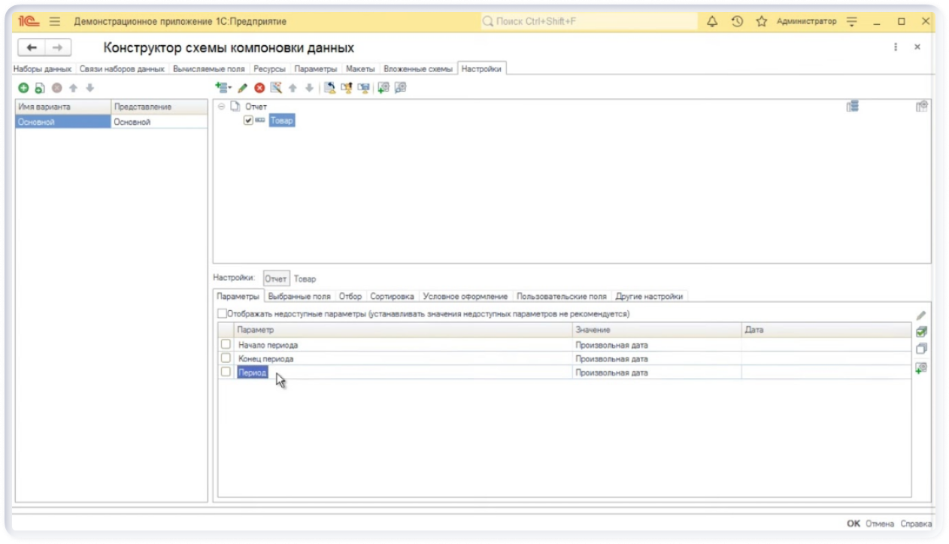Click the OK button
This screenshot has height=544, width=949.
pos(853,524)
